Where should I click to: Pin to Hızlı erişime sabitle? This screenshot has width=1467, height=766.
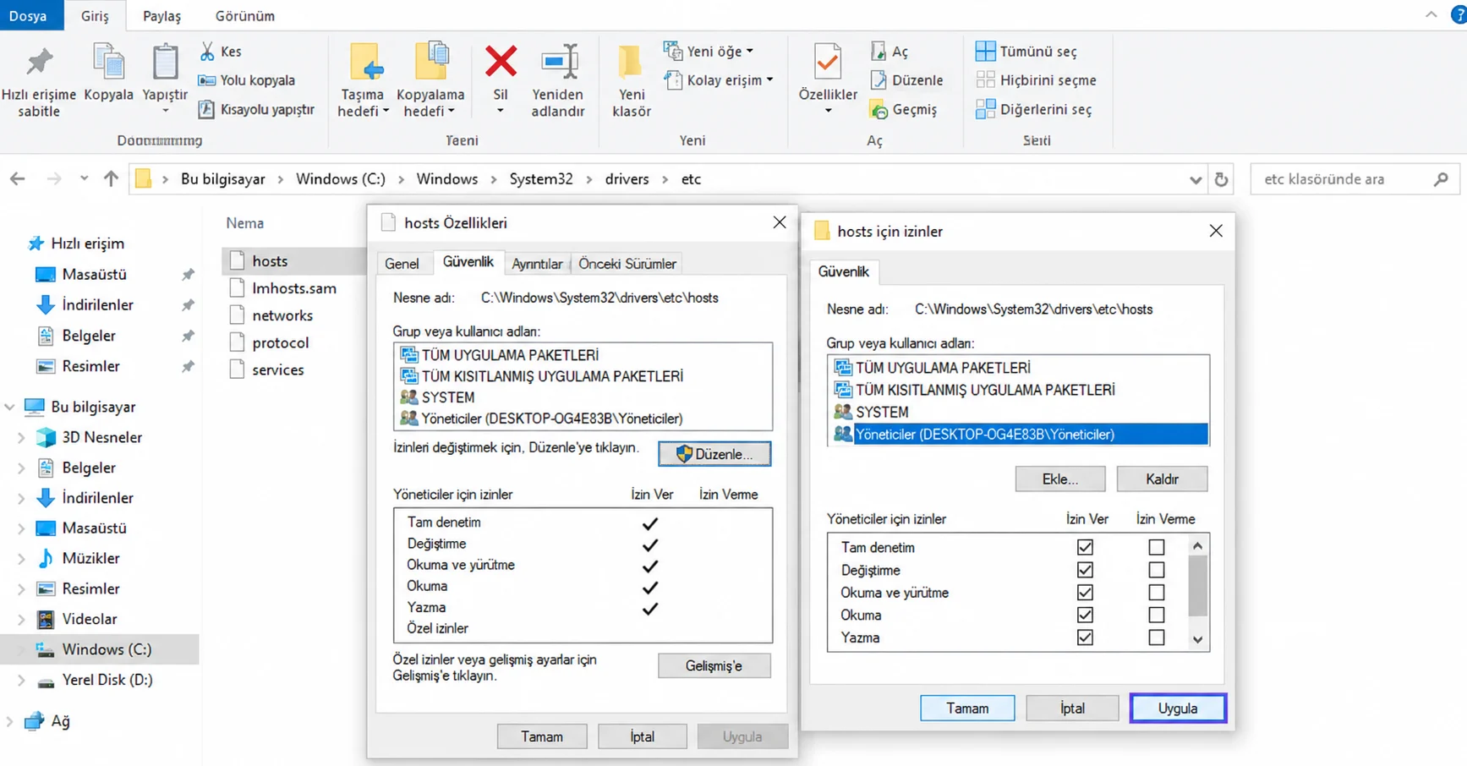[39, 81]
